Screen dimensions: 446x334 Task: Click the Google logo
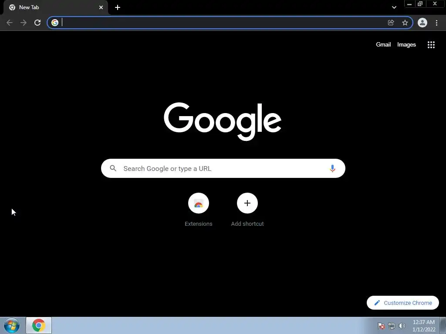click(223, 122)
